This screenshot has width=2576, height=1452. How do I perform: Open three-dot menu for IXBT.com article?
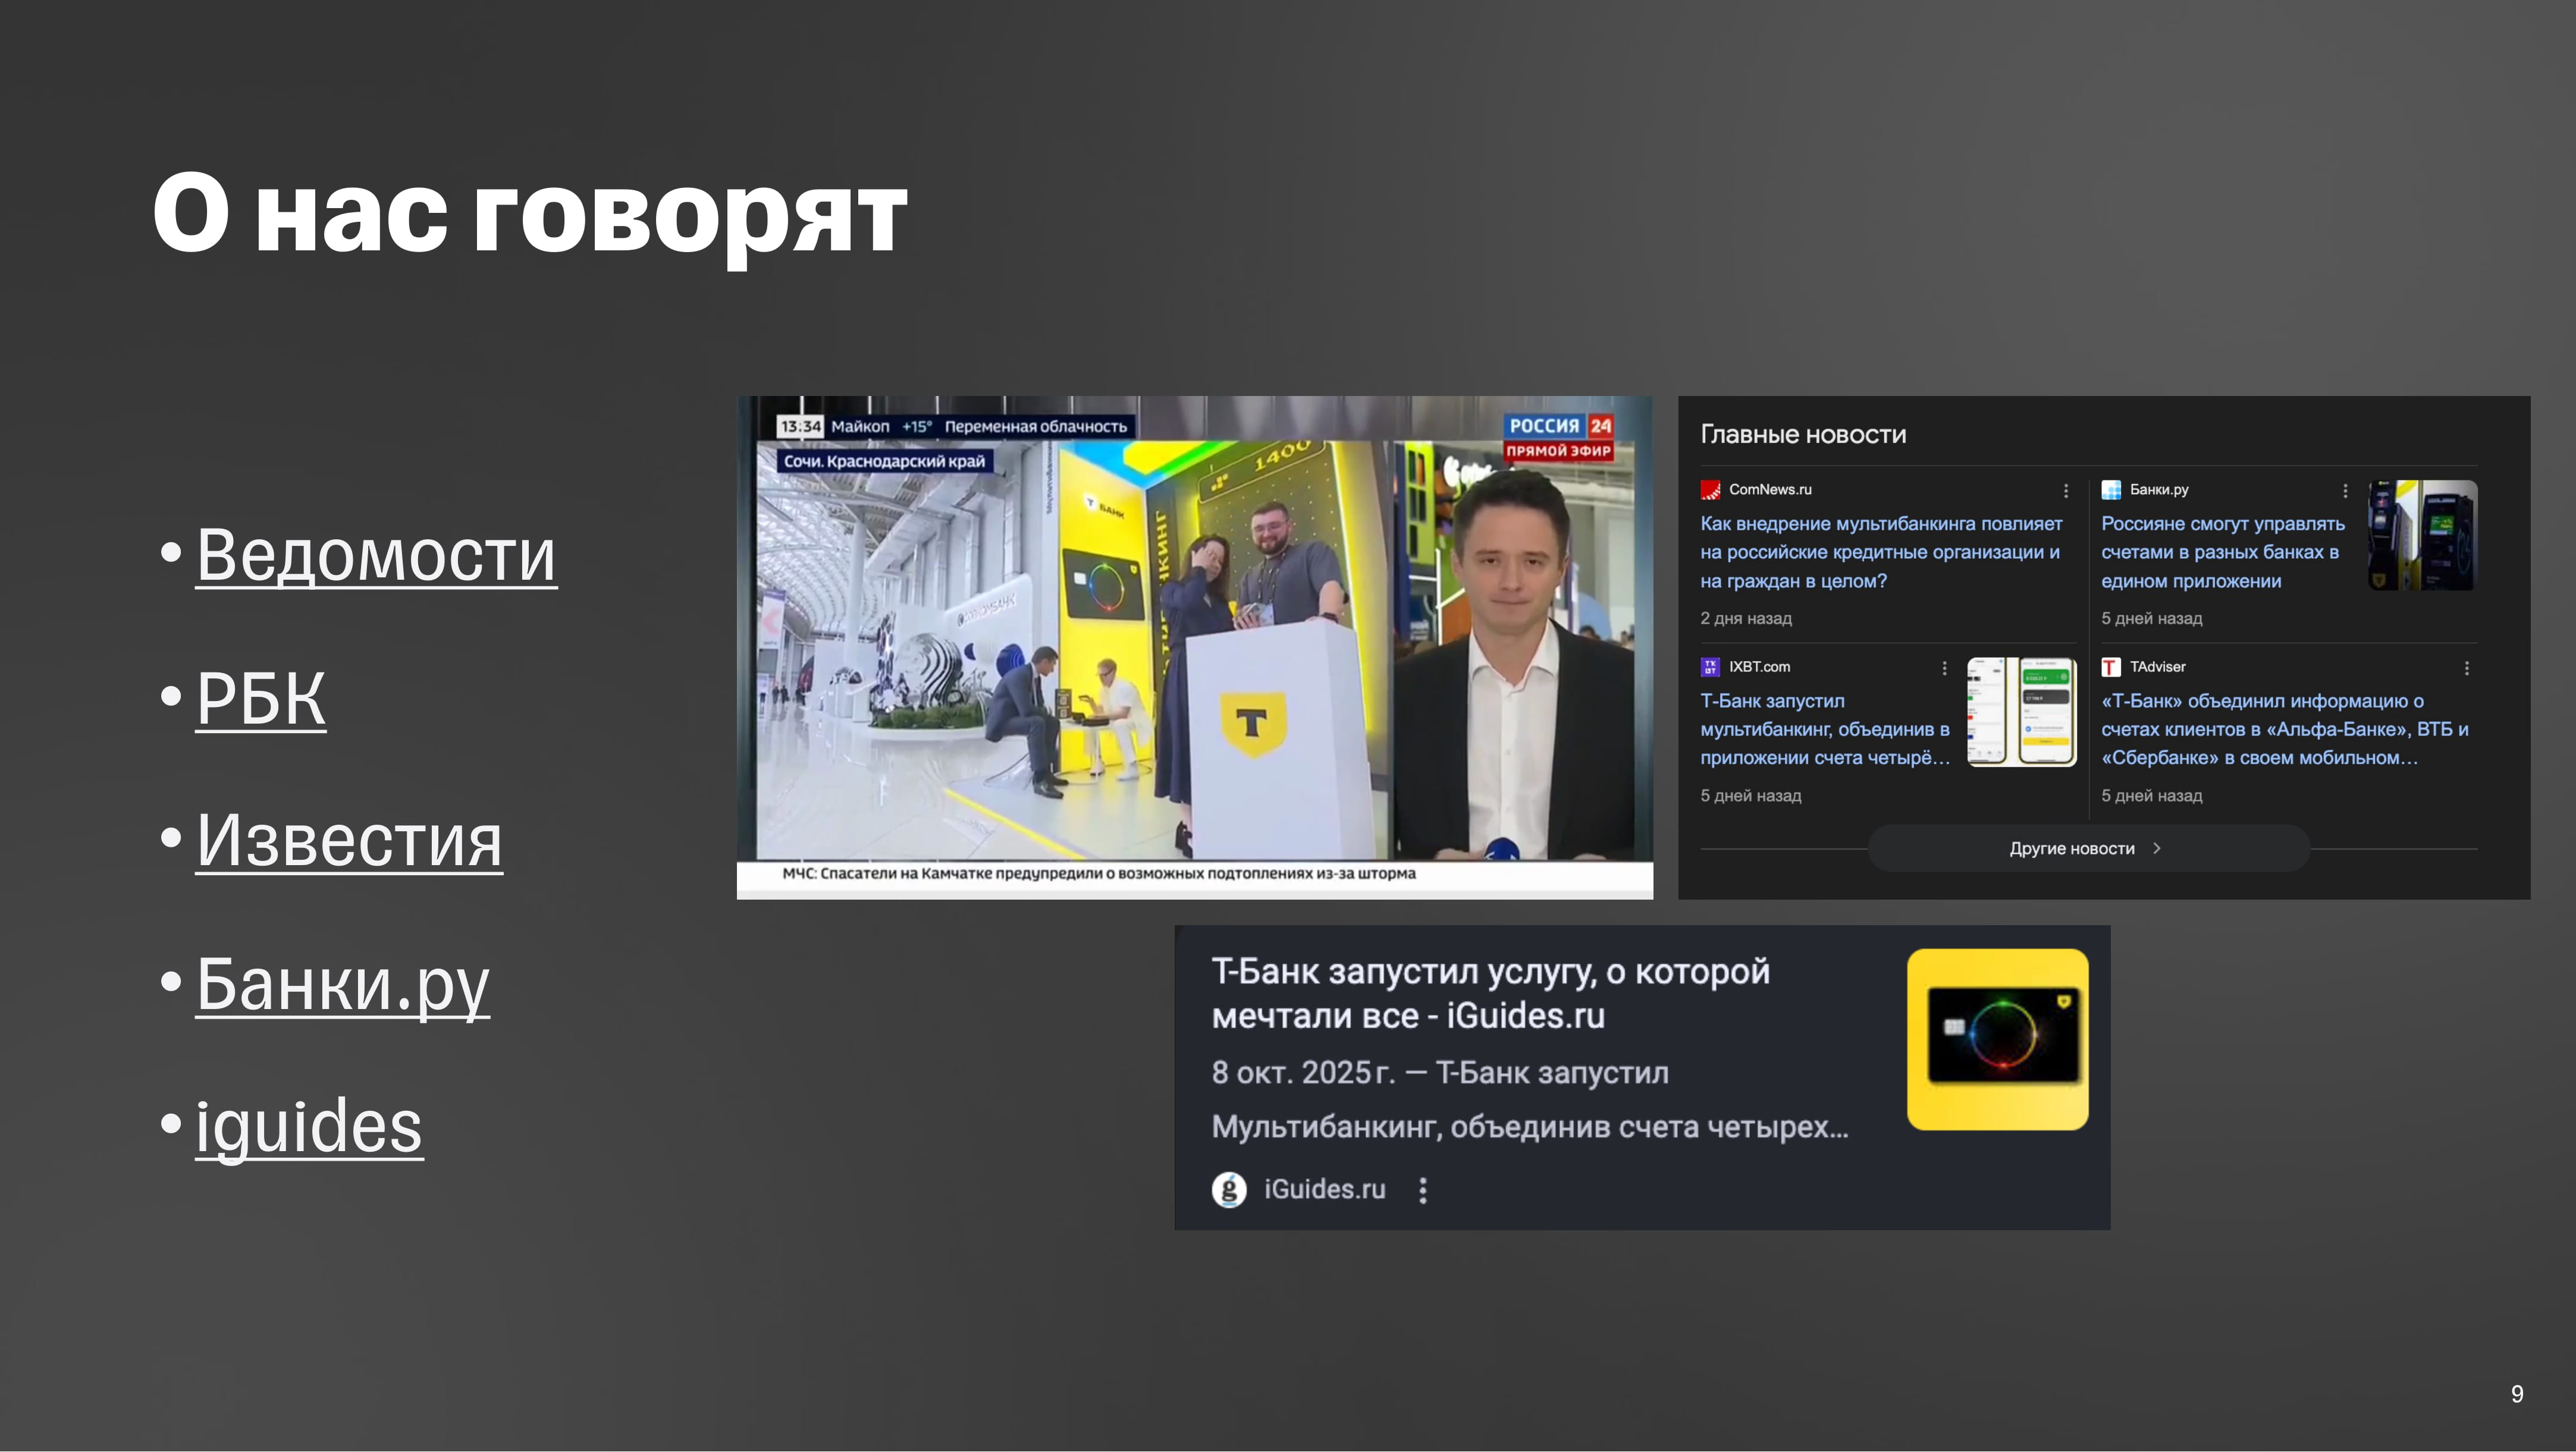tap(1944, 668)
